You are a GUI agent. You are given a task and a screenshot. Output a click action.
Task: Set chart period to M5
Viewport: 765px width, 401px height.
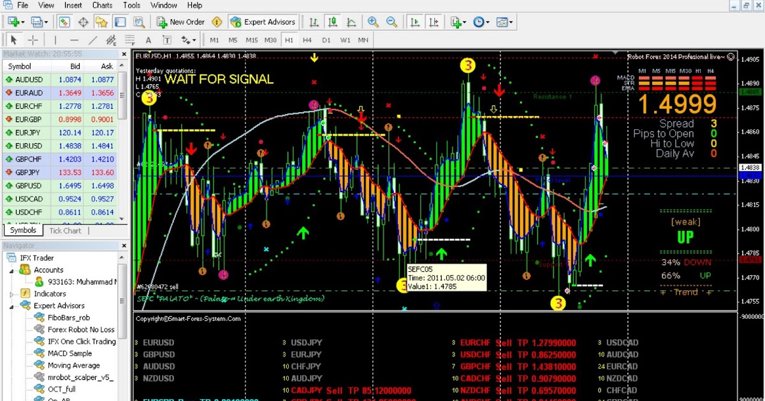[x=233, y=40]
